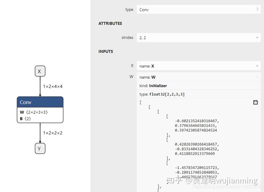The image size is (264, 192).
Task: Click the ATTRIBUTES section header
Action: click(x=110, y=23)
